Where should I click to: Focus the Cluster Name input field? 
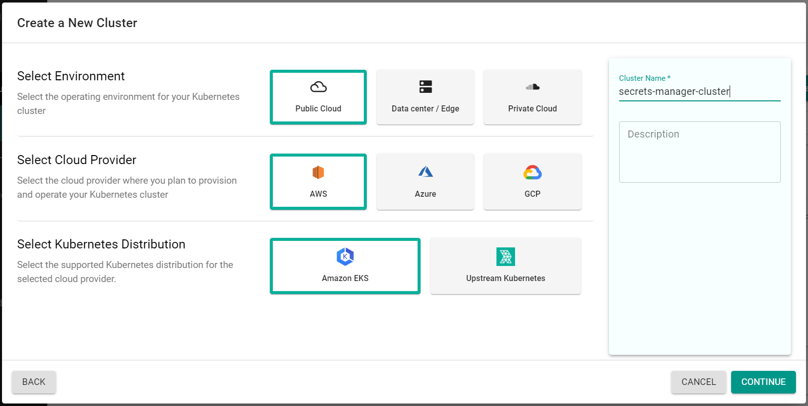pos(699,91)
